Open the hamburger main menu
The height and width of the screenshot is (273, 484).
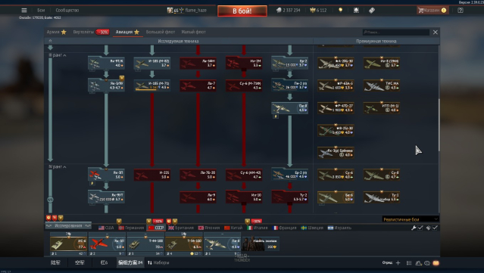pyautogui.click(x=24, y=10)
